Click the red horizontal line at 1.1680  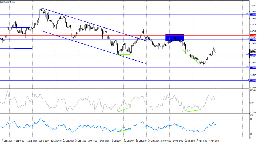86,36
